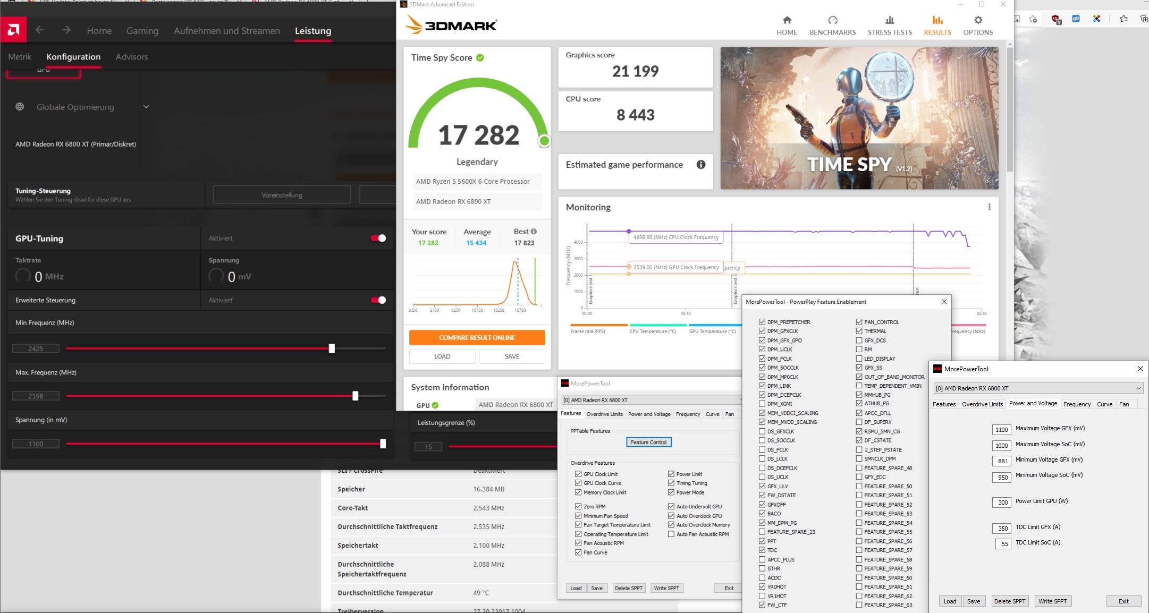The image size is (1149, 613).
Task: Click Exit in right MorePowerTool
Action: point(1123,601)
